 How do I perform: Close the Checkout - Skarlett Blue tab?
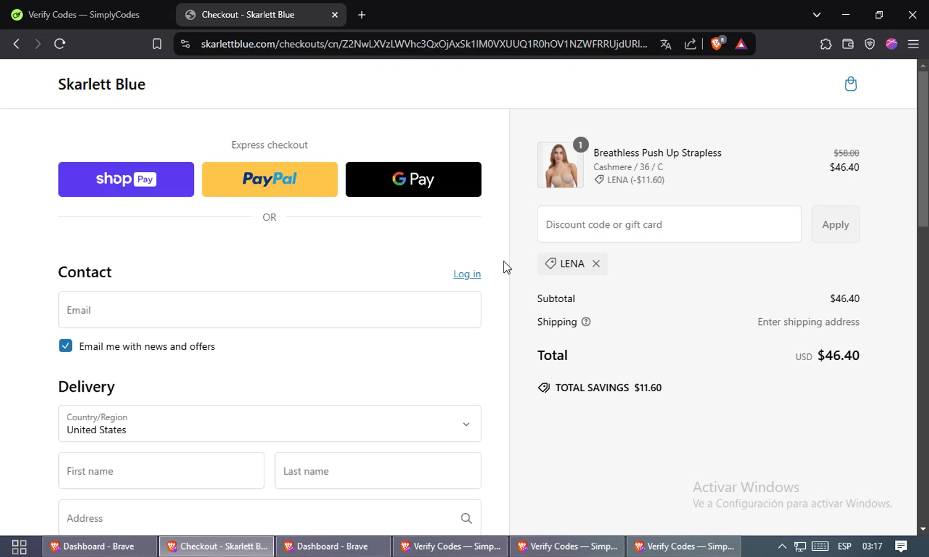[334, 15]
